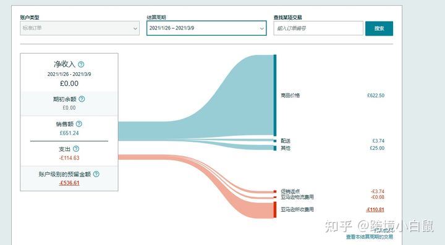Click the 其他 chart label

[286, 148]
